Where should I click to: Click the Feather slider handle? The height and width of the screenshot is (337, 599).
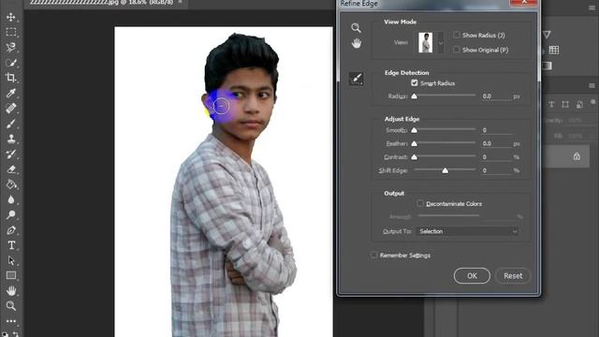[414, 144]
